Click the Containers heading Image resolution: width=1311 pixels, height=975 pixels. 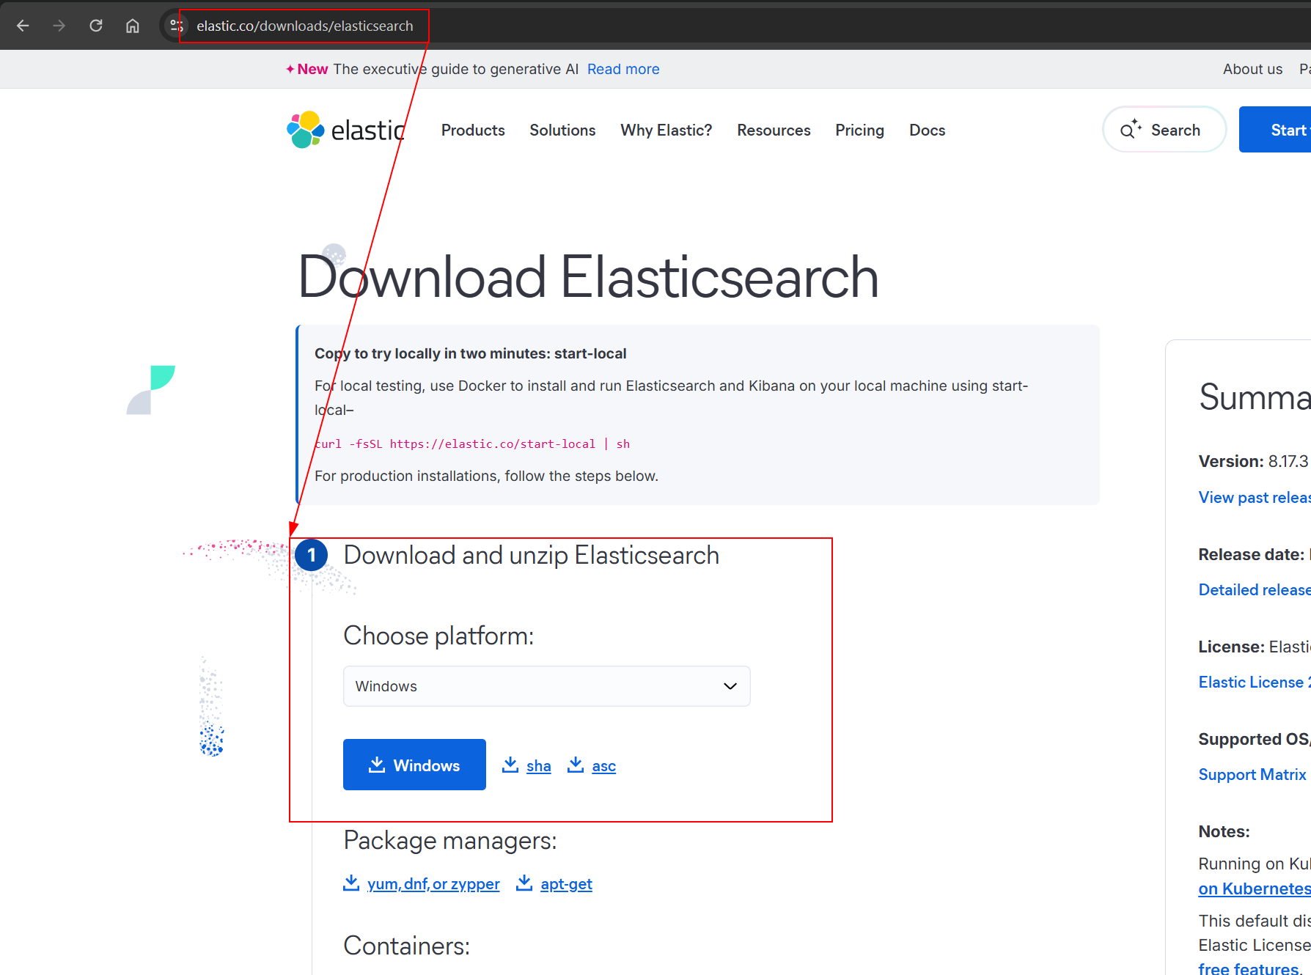(x=406, y=946)
